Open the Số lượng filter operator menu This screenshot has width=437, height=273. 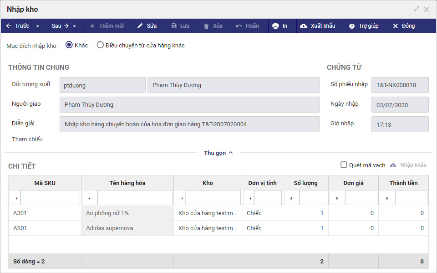click(x=291, y=198)
